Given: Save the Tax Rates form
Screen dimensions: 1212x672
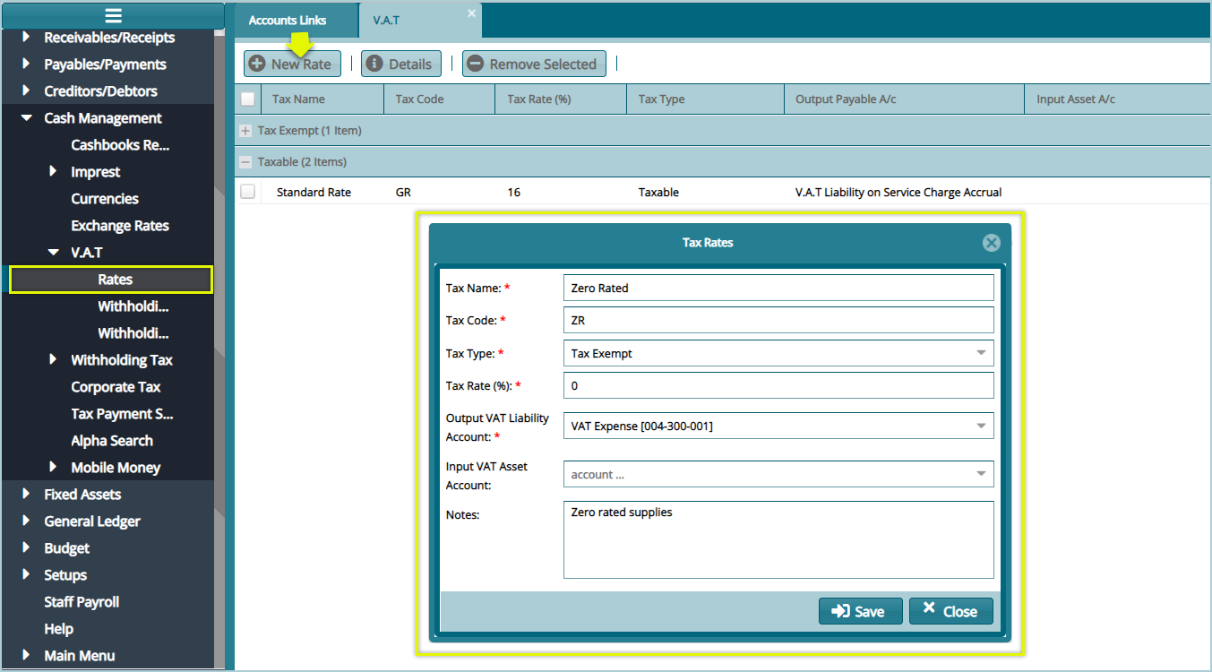Looking at the screenshot, I should pyautogui.click(x=860, y=611).
